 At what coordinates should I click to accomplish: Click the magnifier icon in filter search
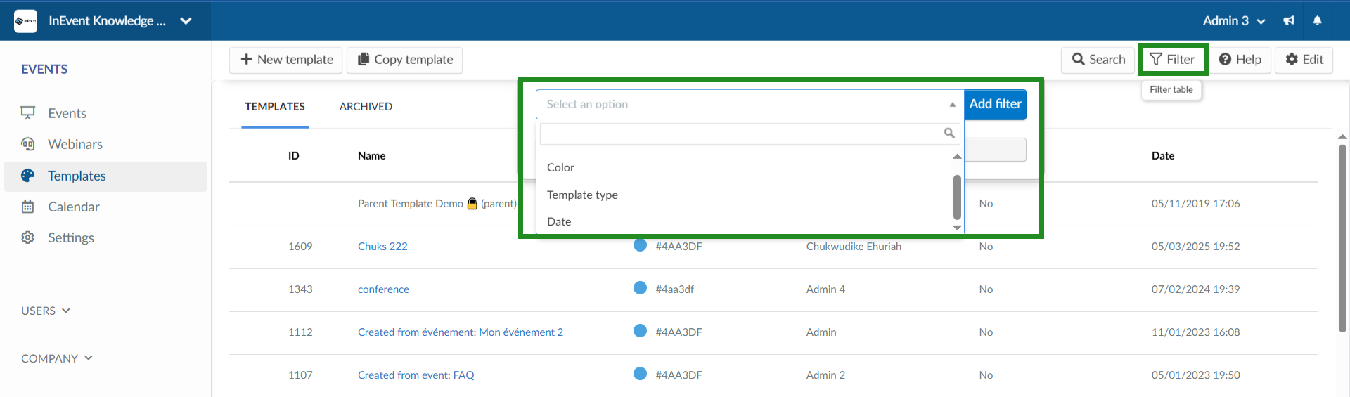point(949,133)
